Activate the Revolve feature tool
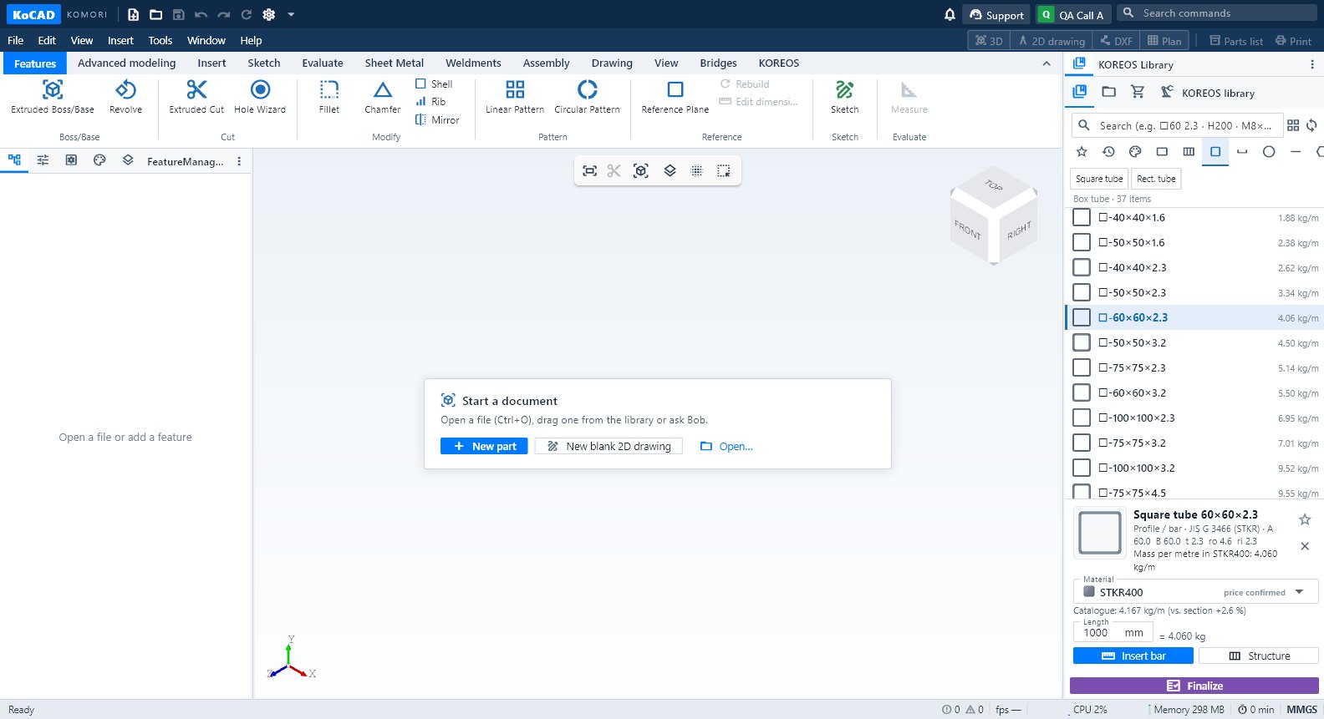This screenshot has width=1324, height=719. tap(125, 97)
